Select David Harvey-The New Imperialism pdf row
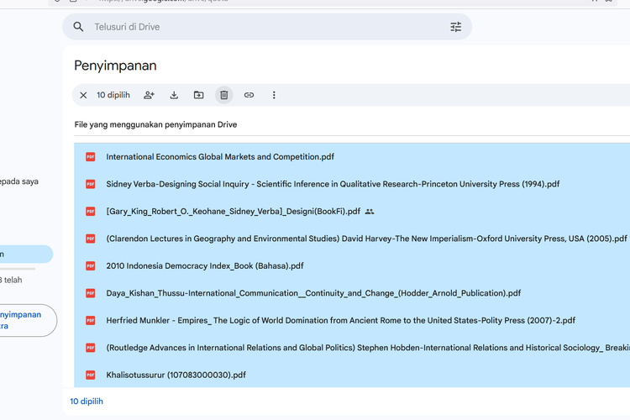The height and width of the screenshot is (420, 630). [x=352, y=239]
